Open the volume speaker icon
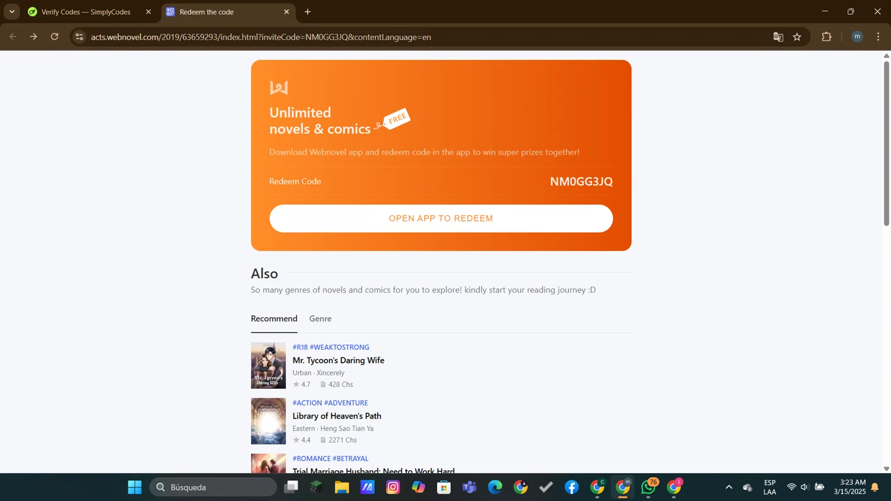891x501 pixels. point(805,487)
